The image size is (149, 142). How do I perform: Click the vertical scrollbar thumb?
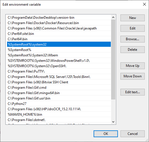click(x=113, y=60)
